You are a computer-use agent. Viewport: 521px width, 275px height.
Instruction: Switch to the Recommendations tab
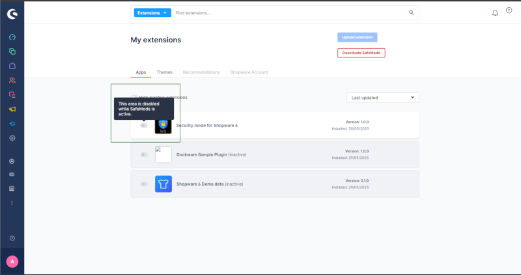(x=201, y=72)
